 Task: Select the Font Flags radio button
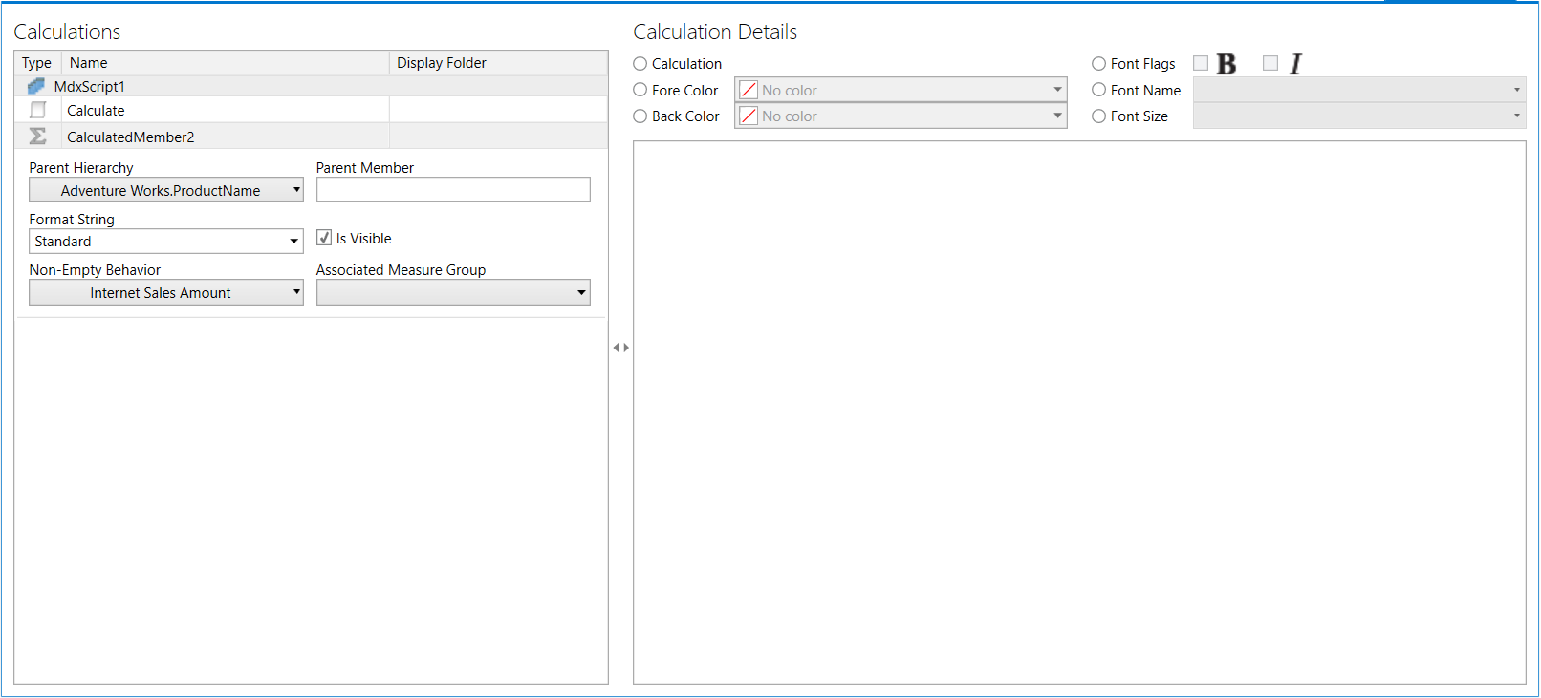[1099, 64]
